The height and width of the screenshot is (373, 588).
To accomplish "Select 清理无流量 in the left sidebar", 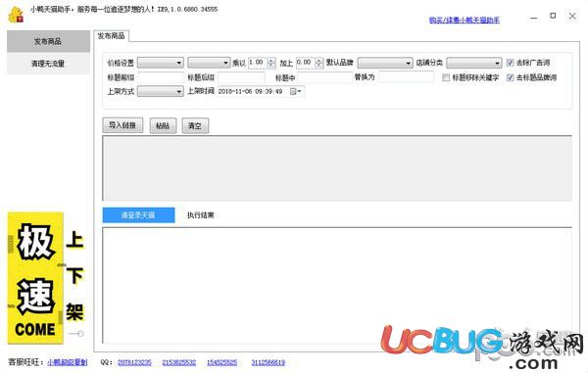I will [48, 64].
